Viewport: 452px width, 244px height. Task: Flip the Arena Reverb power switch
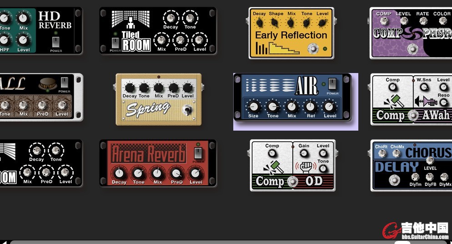(x=198, y=152)
